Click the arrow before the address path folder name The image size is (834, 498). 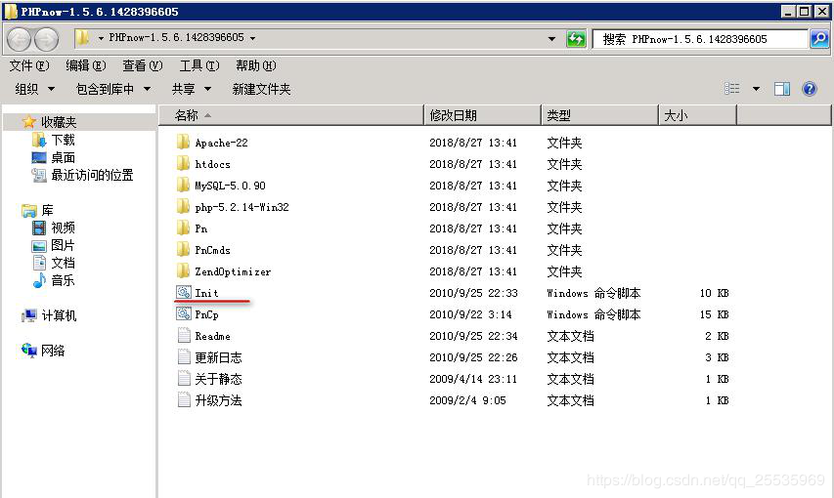pyautogui.click(x=101, y=38)
